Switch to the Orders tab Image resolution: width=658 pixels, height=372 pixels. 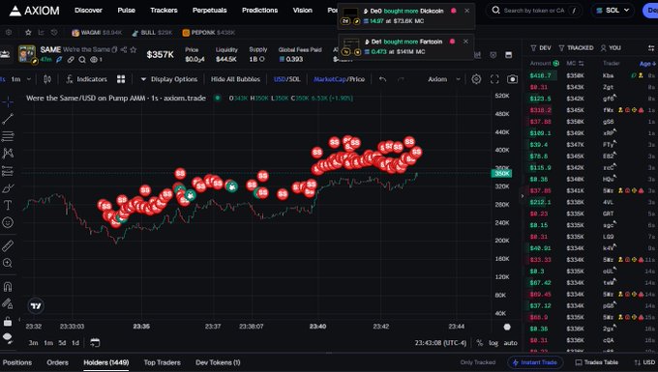point(57,362)
